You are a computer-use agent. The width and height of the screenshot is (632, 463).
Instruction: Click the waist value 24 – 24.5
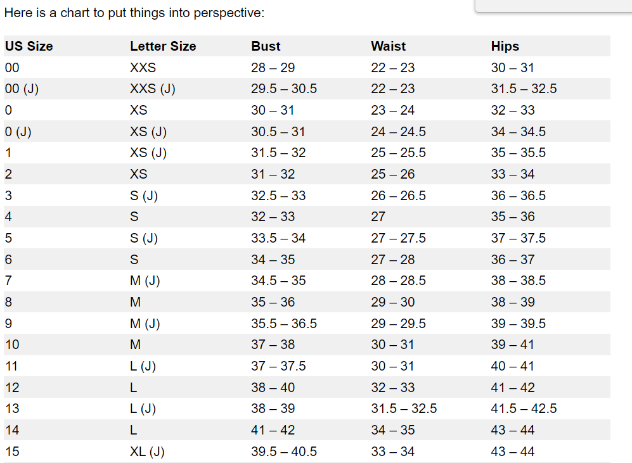coord(398,132)
